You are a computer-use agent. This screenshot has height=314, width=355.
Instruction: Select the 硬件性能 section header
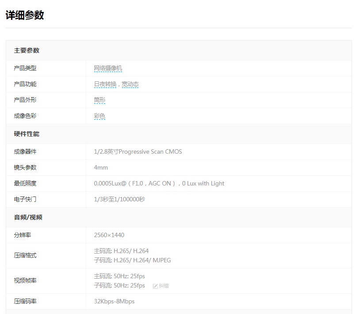(27, 134)
